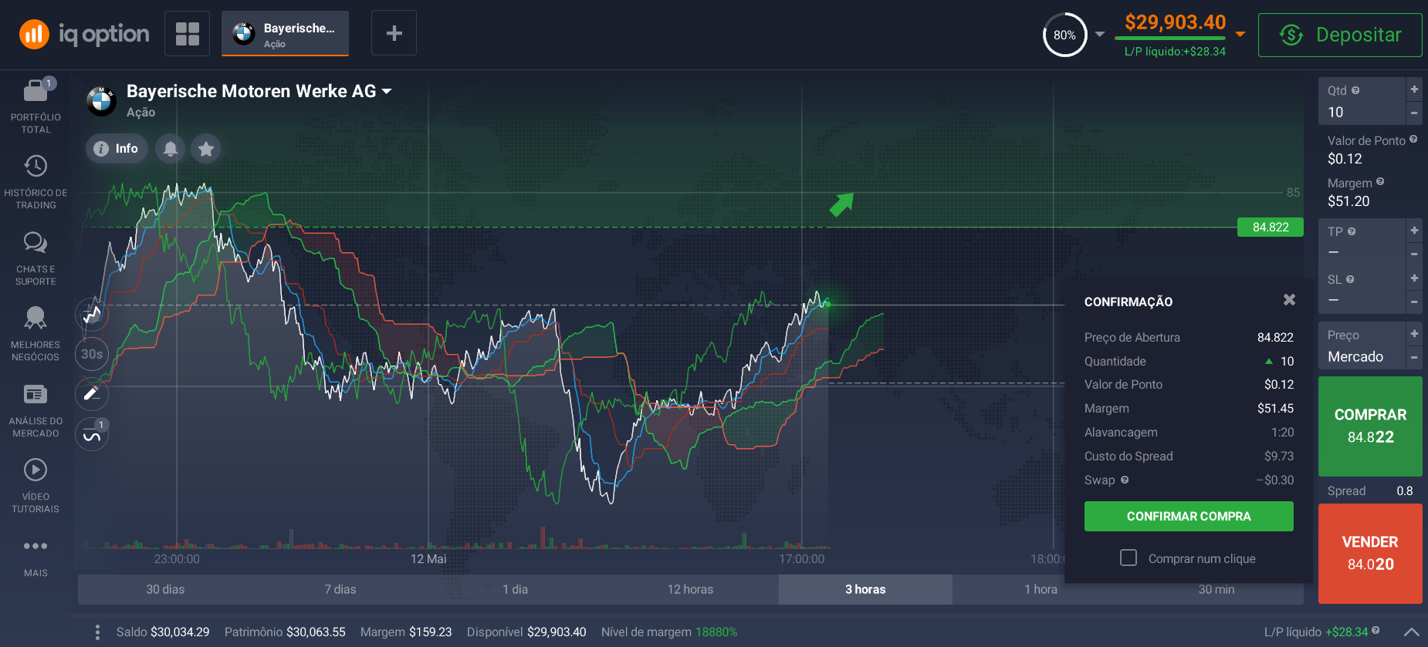Screen dimensions: 1428x647
Task: Decrease the TP value
Action: pyautogui.click(x=1414, y=254)
